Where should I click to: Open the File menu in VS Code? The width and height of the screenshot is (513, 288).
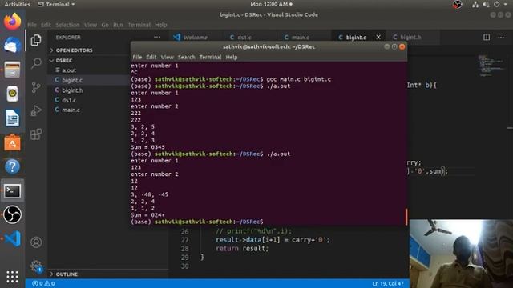tap(32, 25)
